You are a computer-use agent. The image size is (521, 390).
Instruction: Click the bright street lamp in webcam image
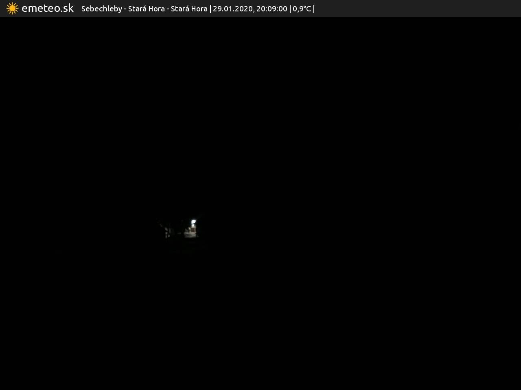tap(193, 222)
